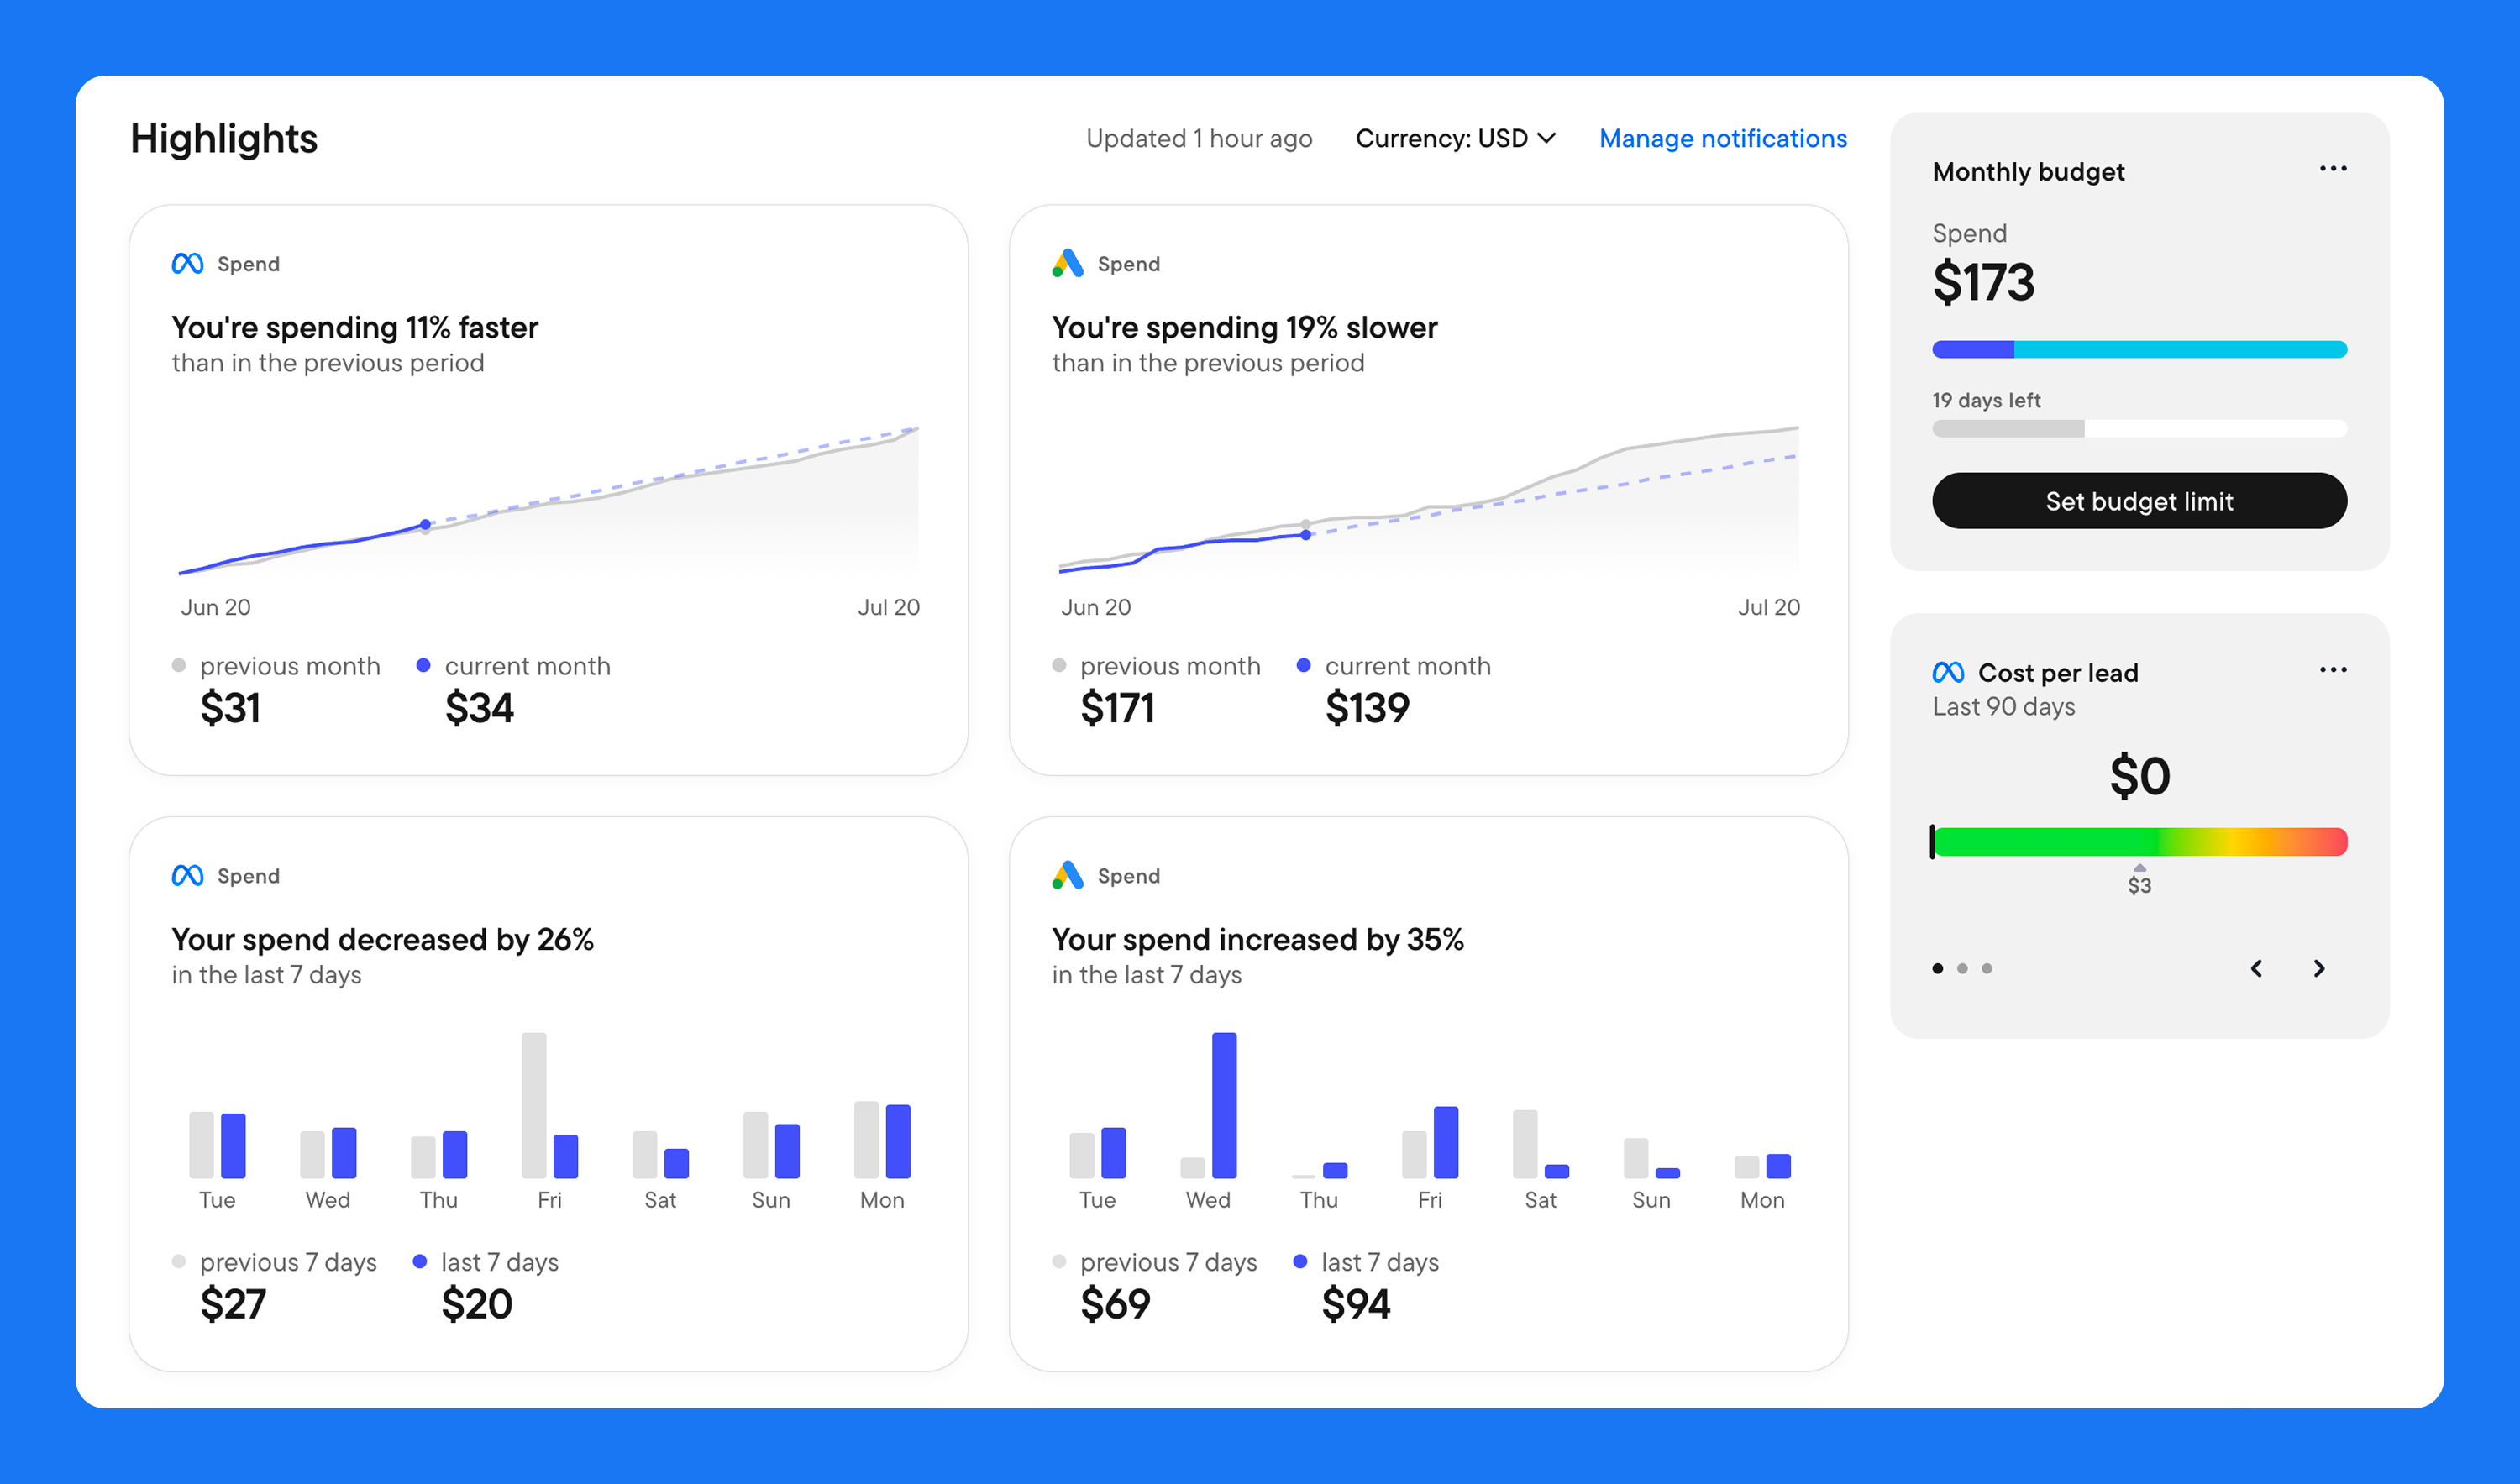Go to the next Cost per lead slide
Viewport: 2520px width, 1484px height.
coord(2319,968)
